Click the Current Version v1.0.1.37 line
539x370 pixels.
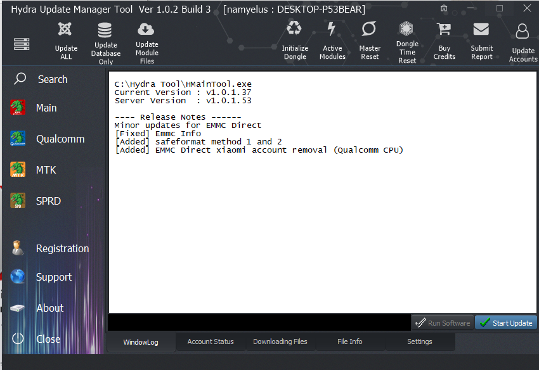click(x=183, y=92)
